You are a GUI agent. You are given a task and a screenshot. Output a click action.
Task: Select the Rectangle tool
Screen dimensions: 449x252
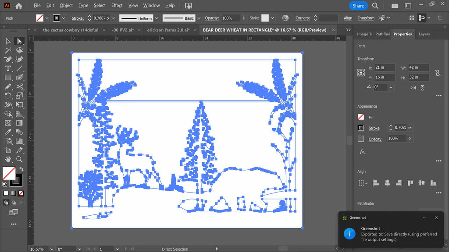coord(8,77)
